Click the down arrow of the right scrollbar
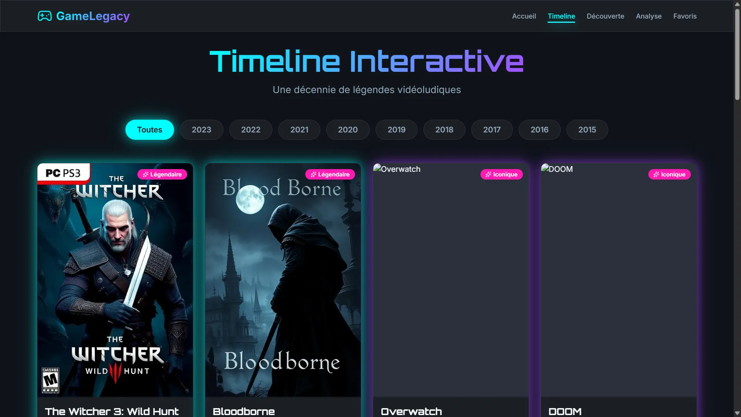741x417 pixels. point(738,413)
